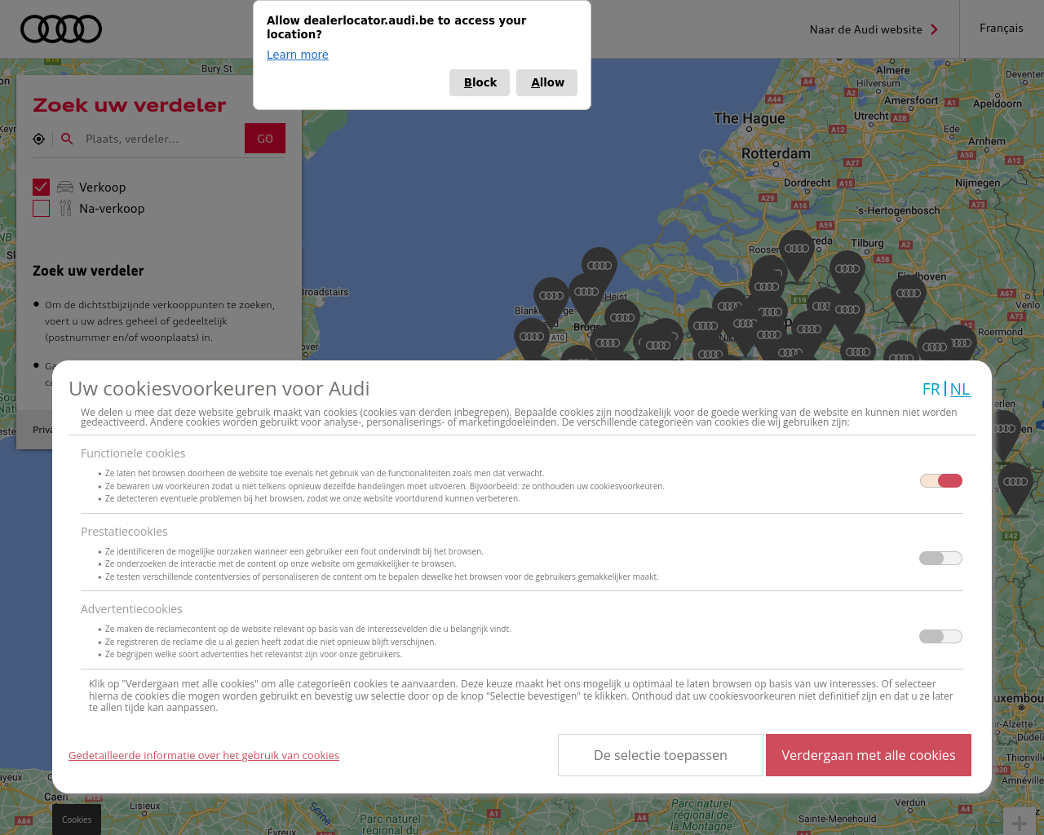Uncheck the Verkoop checkbox
Screen dimensions: 1044x835
[42, 188]
